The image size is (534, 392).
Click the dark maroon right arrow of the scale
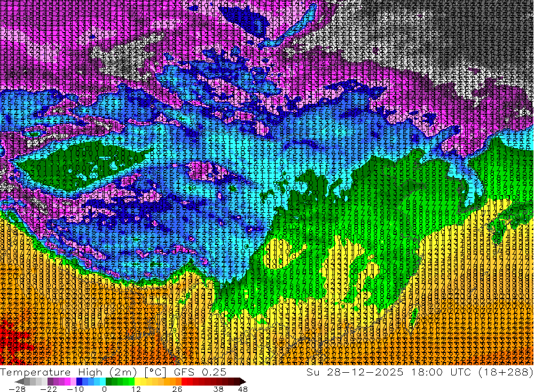242,381
